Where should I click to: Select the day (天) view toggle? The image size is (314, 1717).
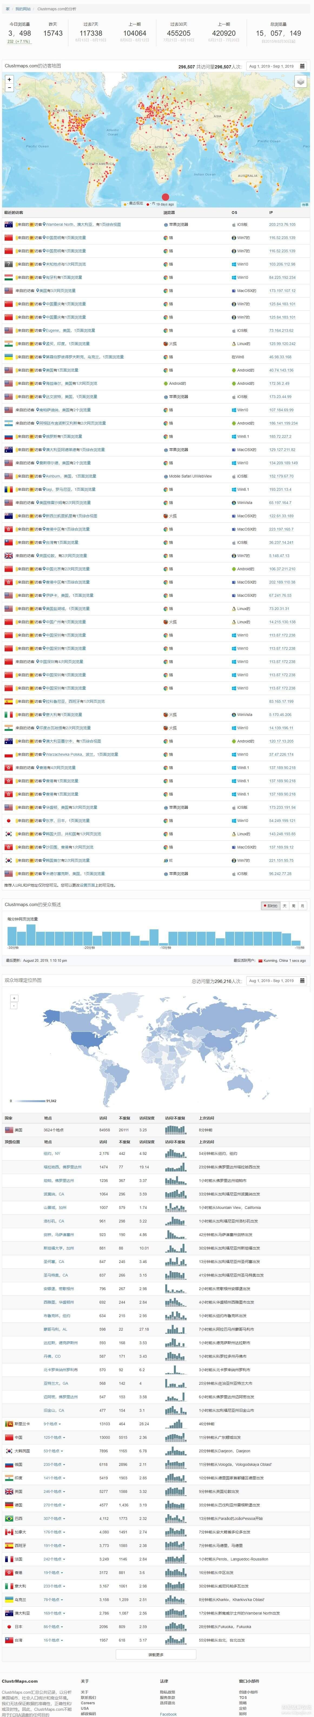(285, 906)
